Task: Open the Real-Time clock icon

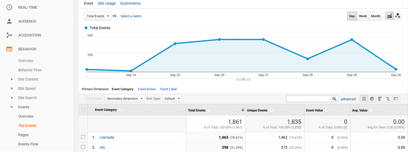Action: click(9, 8)
